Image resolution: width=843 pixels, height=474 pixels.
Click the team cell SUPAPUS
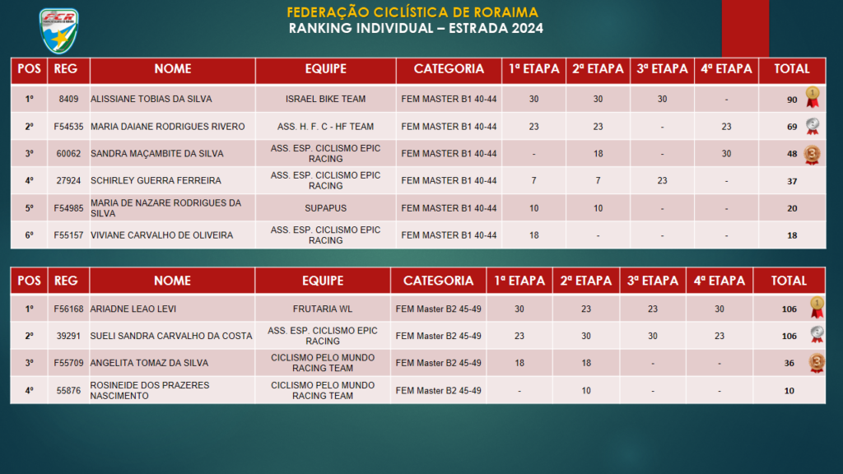click(x=325, y=208)
